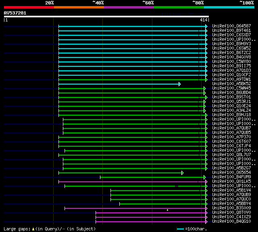Select the UniRef100_Q01LK5 label

pos(231,182)
